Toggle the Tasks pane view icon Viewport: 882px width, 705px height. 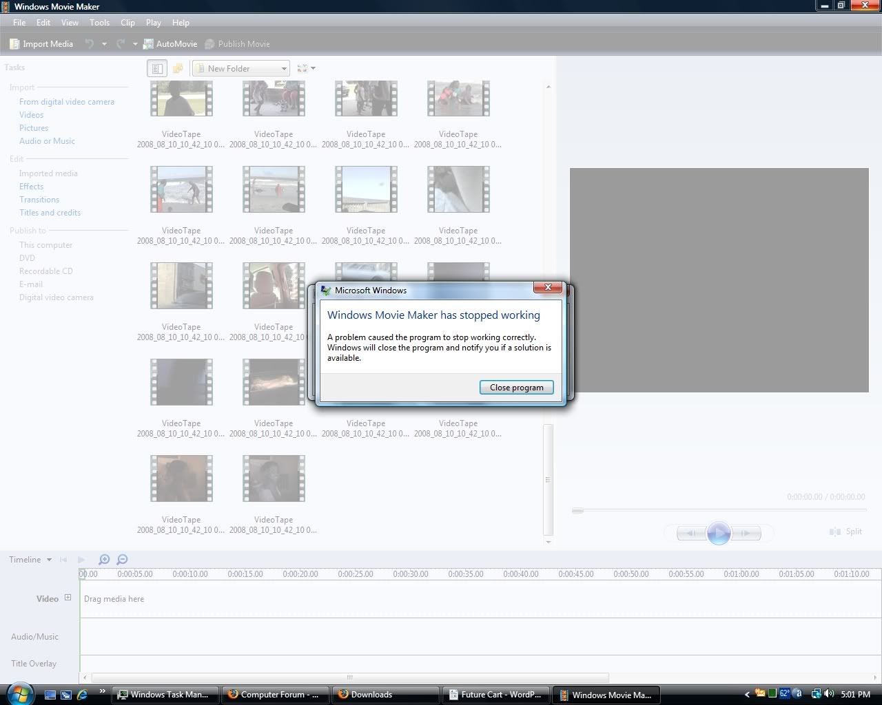tap(157, 68)
